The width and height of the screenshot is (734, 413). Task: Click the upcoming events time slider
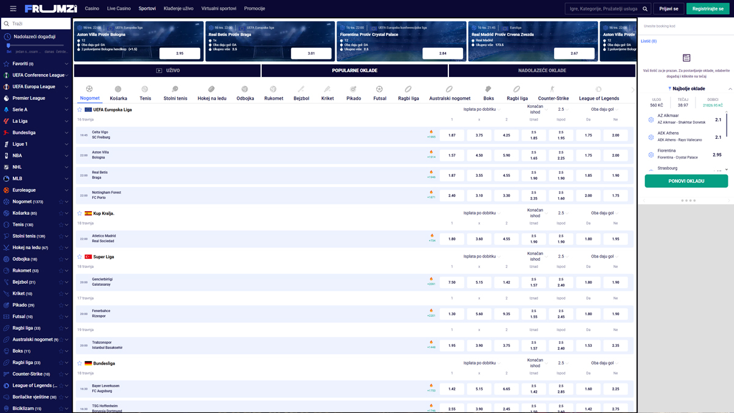click(35, 45)
